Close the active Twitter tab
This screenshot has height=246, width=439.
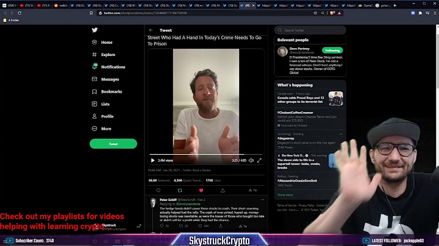(x=254, y=5)
